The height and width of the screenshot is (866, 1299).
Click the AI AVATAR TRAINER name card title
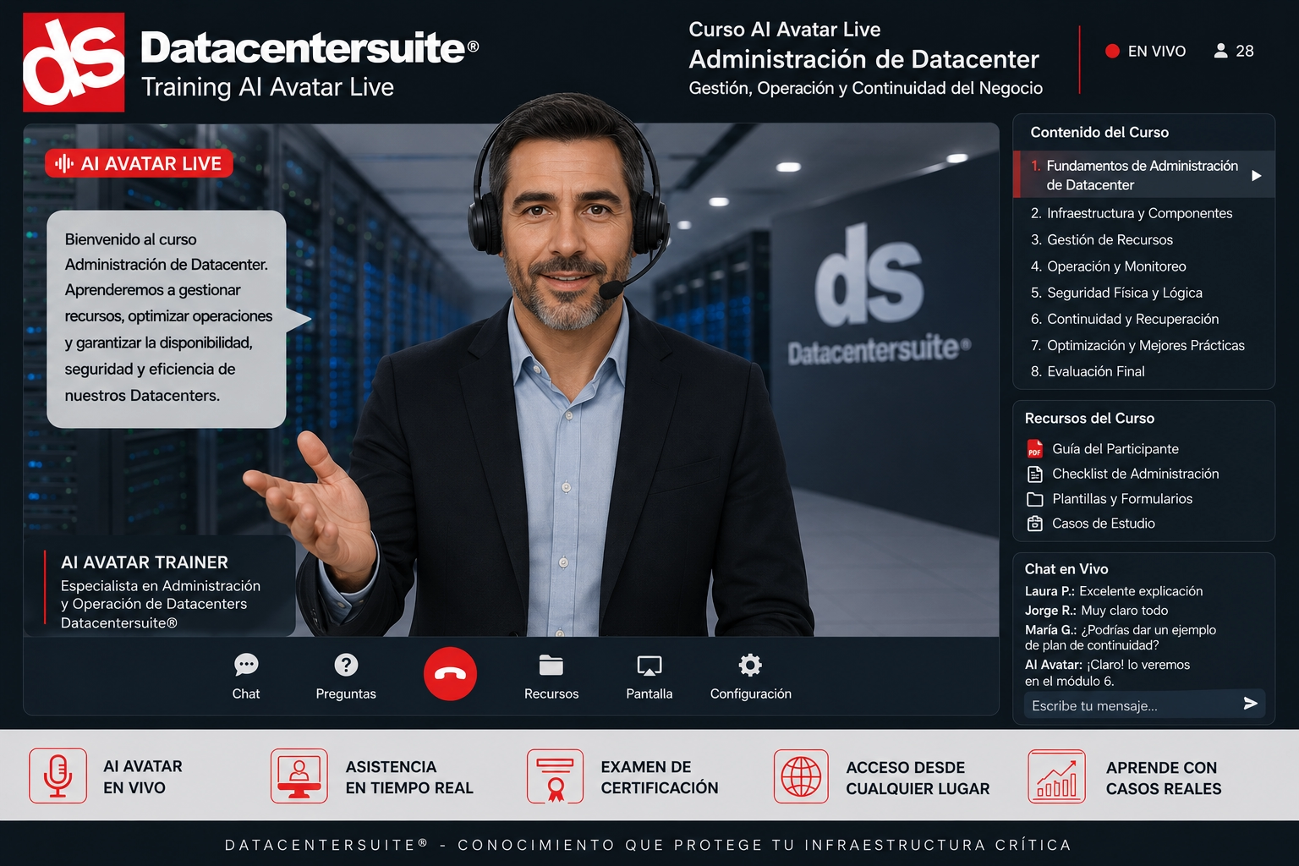tap(145, 562)
